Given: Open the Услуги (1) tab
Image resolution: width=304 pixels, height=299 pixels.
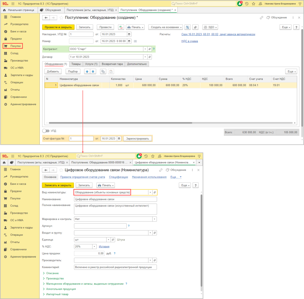Looking at the screenshot, I should click(x=91, y=64).
